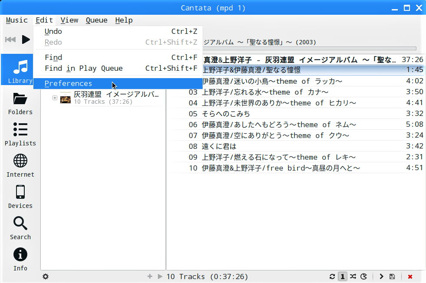Open the Search view in sidebar
This screenshot has width=426, height=283.
[x=20, y=229]
